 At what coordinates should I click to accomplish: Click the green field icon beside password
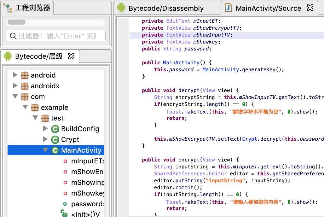click(65, 204)
